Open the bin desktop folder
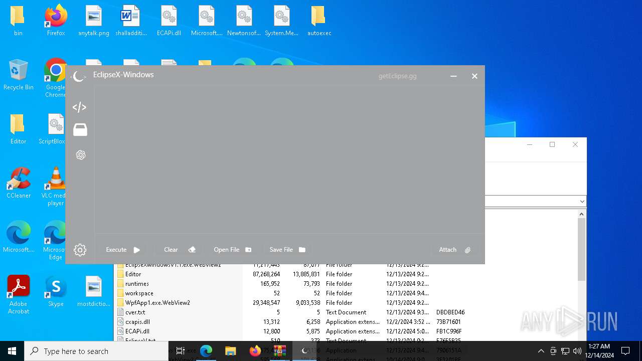 (x=18, y=21)
